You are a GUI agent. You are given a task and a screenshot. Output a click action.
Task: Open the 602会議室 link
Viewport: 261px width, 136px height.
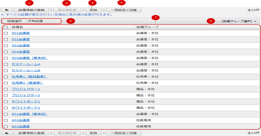[21, 120]
